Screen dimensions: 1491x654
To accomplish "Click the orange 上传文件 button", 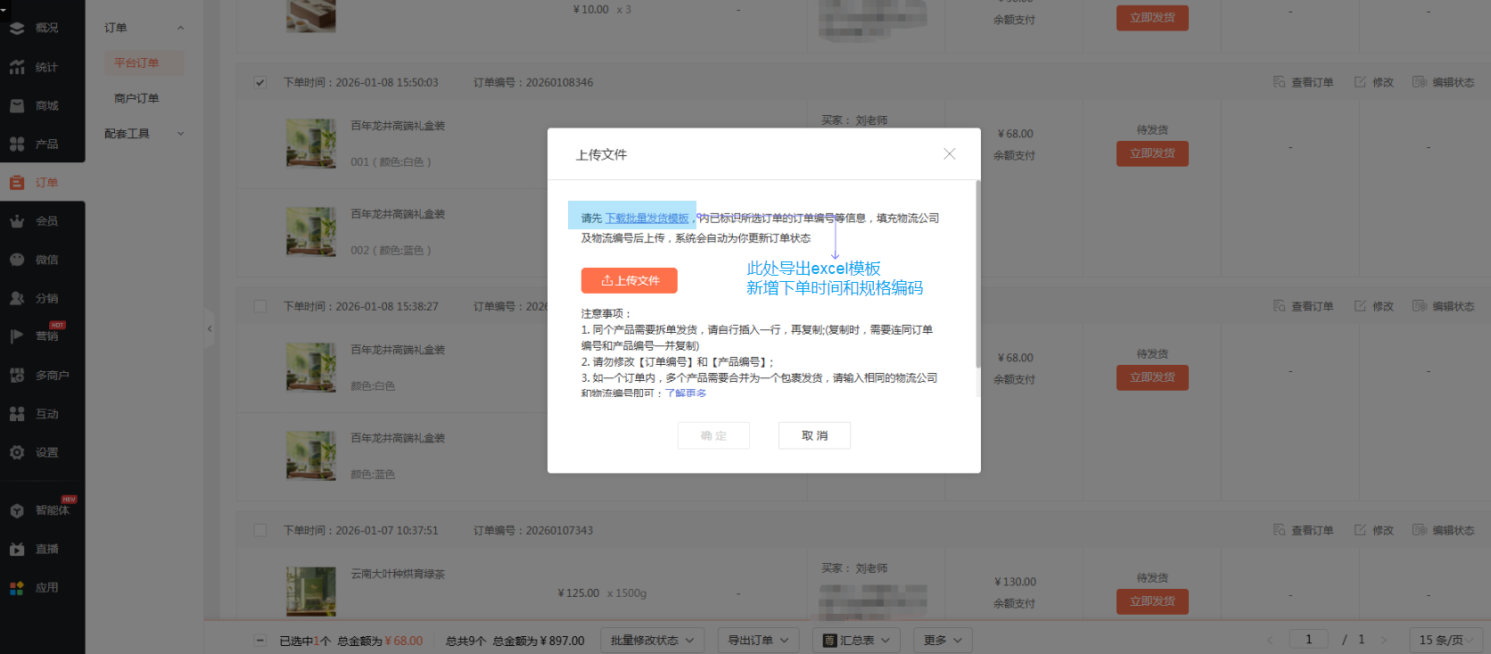I will (x=630, y=280).
